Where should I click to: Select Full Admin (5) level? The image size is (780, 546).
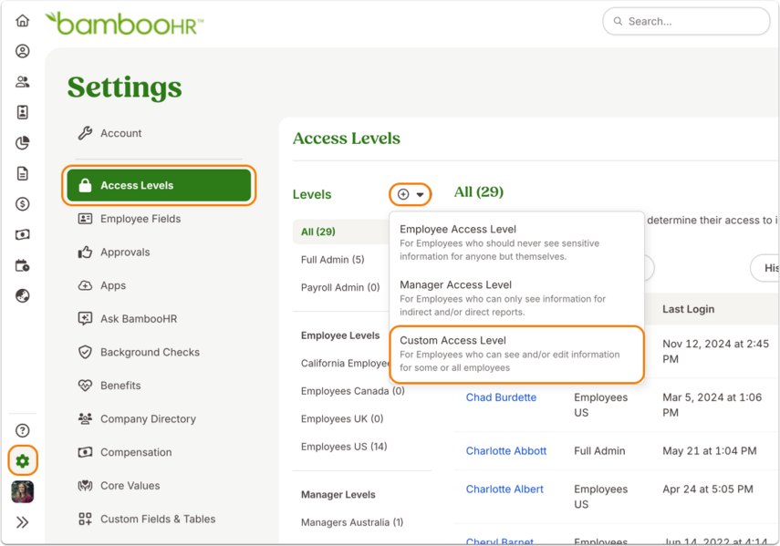332,260
